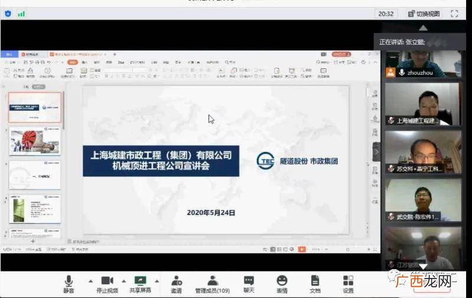Switch to normal view icon in status bar
The width and height of the screenshot is (472, 298).
[x=273, y=249]
